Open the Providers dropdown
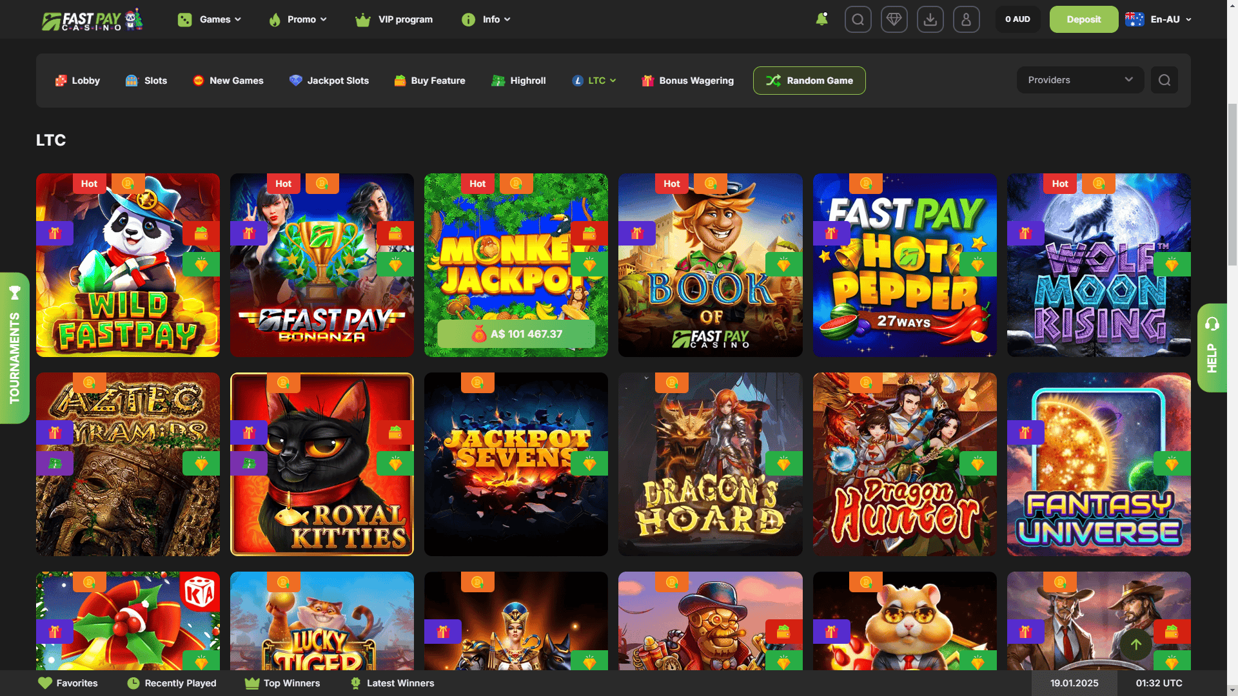Image resolution: width=1238 pixels, height=696 pixels. pos(1080,80)
